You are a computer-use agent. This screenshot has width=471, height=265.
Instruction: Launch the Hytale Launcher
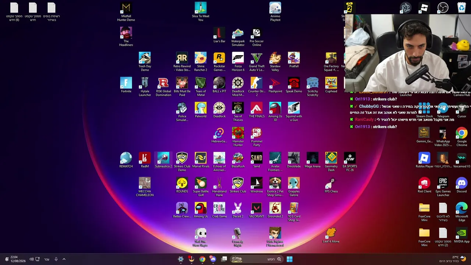point(145,83)
